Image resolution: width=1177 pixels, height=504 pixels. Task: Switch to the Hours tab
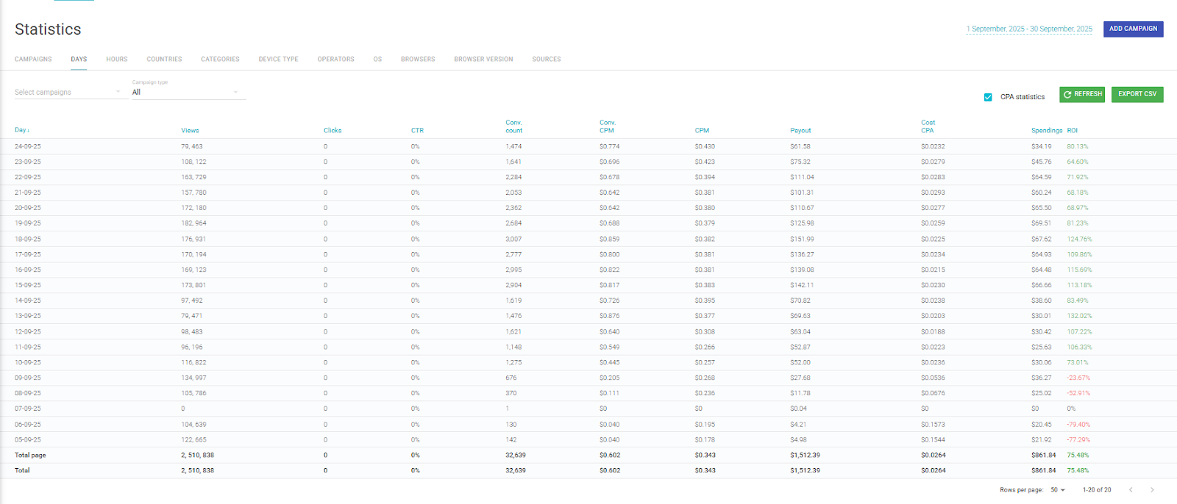point(116,60)
